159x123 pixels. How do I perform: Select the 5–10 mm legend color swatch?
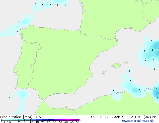coord(27,120)
